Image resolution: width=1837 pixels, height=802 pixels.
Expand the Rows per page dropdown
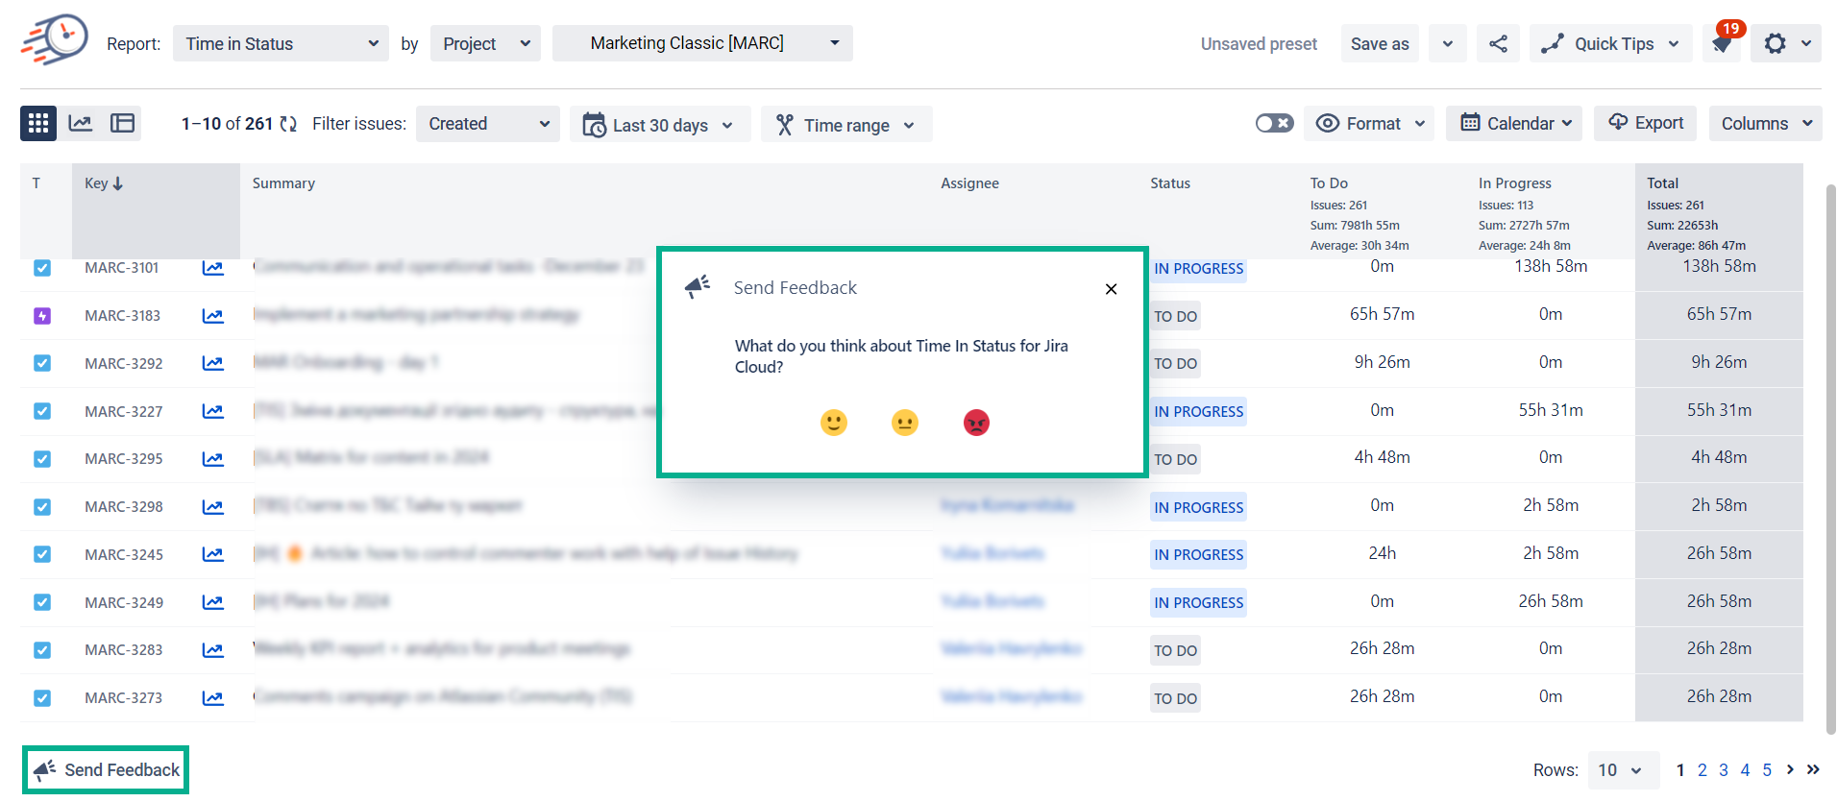pyautogui.click(x=1622, y=770)
